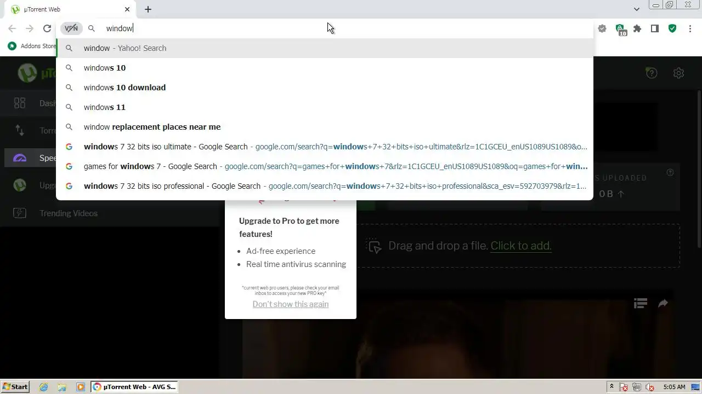Image resolution: width=702 pixels, height=394 pixels.
Task: Select the 'windows 10' suggestion
Action: click(325, 68)
